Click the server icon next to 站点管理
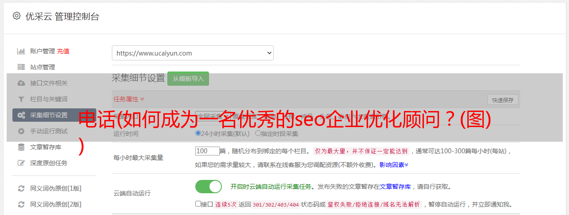The width and height of the screenshot is (569, 215). tap(21, 67)
